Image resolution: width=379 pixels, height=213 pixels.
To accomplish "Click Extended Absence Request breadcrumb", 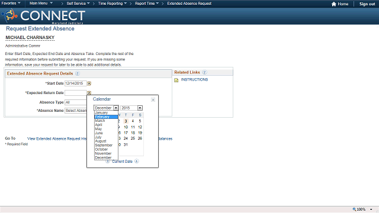I will click(x=189, y=4).
